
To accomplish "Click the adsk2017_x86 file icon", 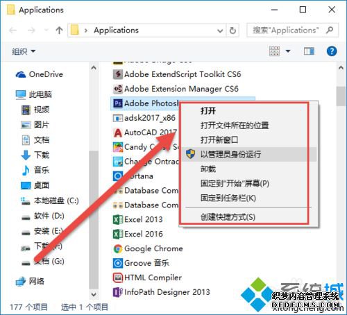I will pyautogui.click(x=118, y=118).
